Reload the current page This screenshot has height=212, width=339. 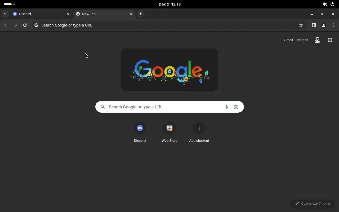point(25,25)
